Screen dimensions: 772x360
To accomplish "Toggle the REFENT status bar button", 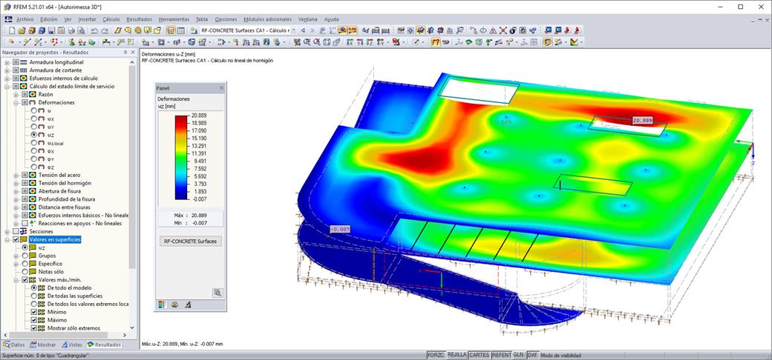I will [x=502, y=355].
